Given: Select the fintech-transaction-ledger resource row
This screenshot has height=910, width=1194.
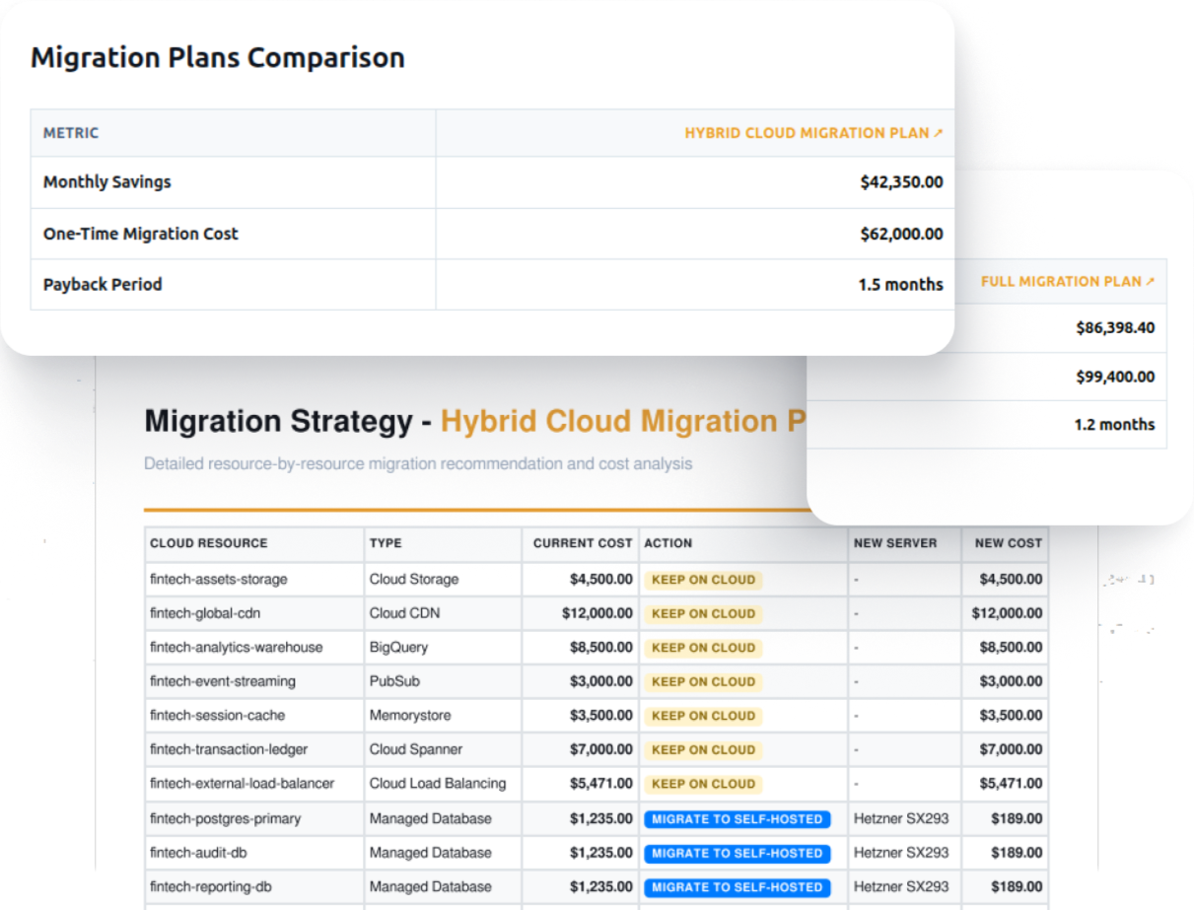Looking at the screenshot, I should pos(596,749).
